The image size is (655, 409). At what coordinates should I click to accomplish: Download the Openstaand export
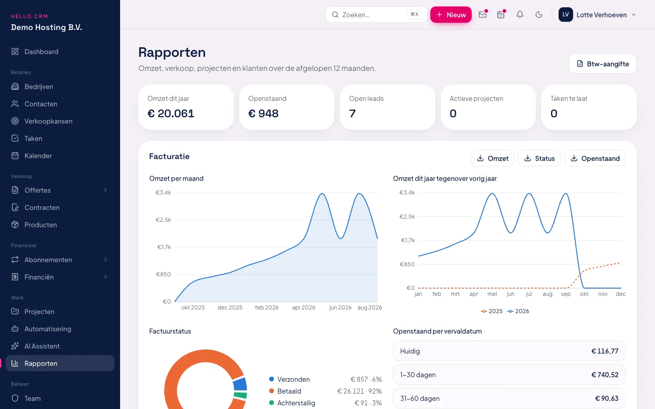tap(595, 158)
